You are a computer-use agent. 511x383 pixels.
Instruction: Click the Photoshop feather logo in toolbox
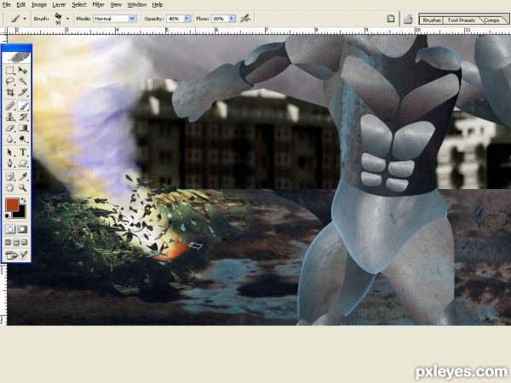(x=17, y=57)
